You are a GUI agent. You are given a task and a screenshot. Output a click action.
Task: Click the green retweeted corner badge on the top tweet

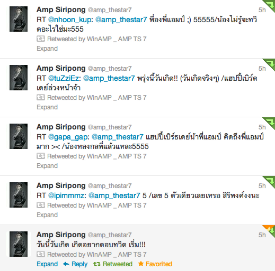[x=270, y=5]
